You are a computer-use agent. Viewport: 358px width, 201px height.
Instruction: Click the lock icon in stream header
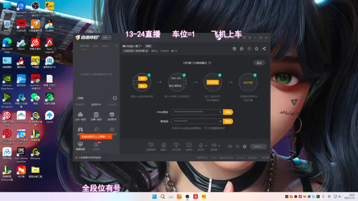point(242,49)
